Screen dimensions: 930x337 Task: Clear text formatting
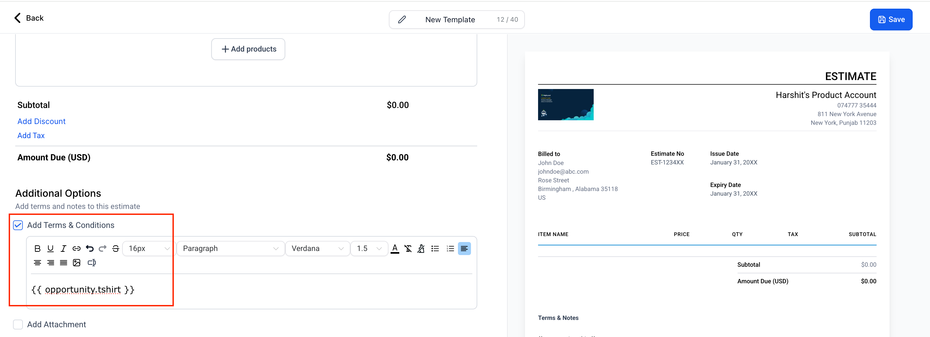pos(408,248)
